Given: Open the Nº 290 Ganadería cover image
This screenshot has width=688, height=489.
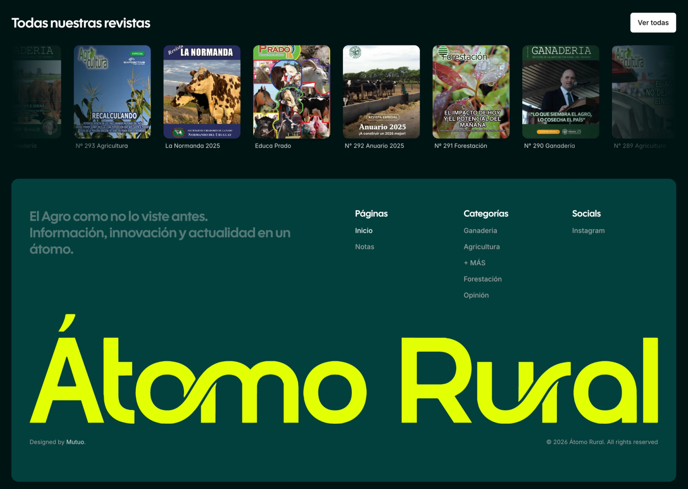Looking at the screenshot, I should (560, 92).
